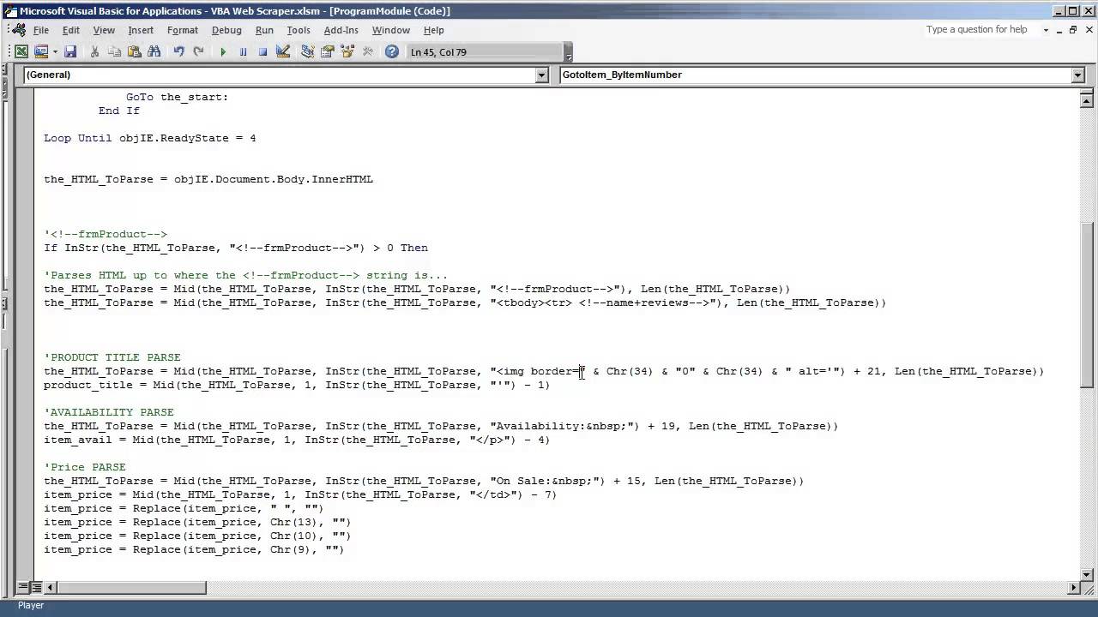Click the Paste clipboard icon
This screenshot has width=1098, height=617.
135,51
